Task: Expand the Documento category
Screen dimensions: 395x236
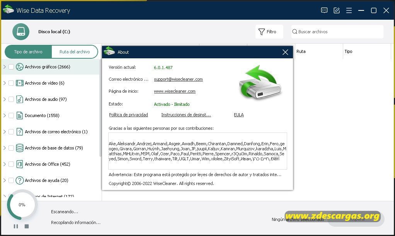Action: point(5,115)
